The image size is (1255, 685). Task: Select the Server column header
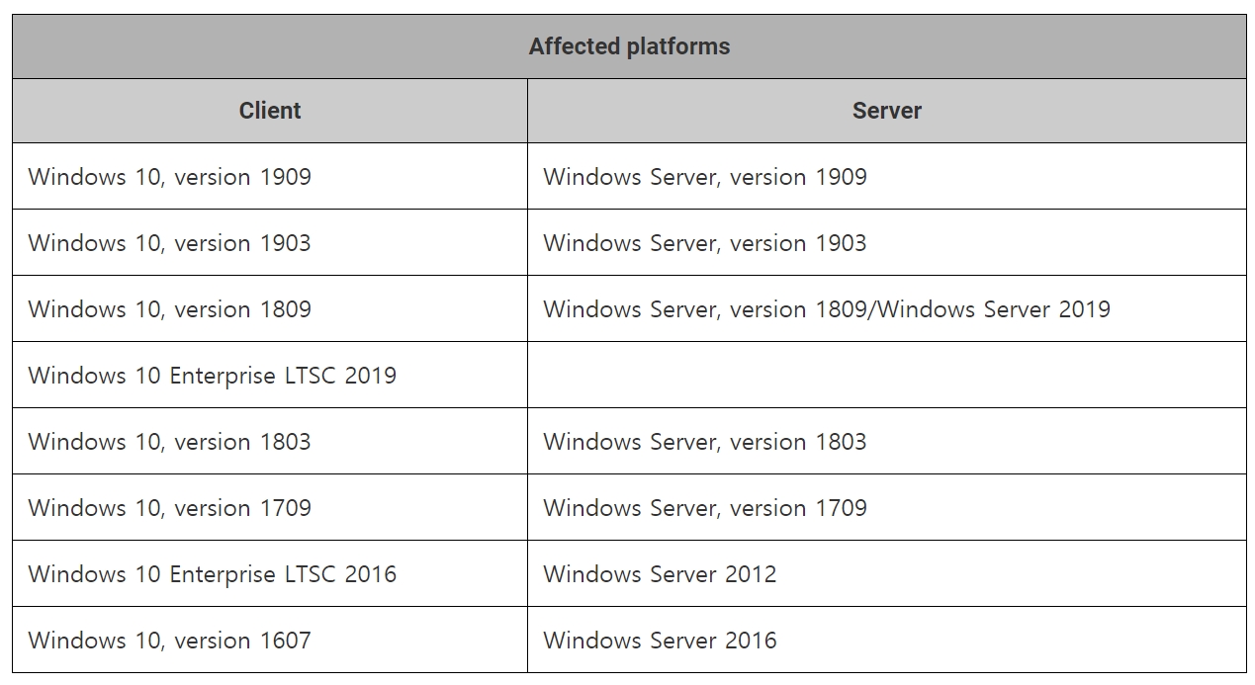(x=886, y=111)
